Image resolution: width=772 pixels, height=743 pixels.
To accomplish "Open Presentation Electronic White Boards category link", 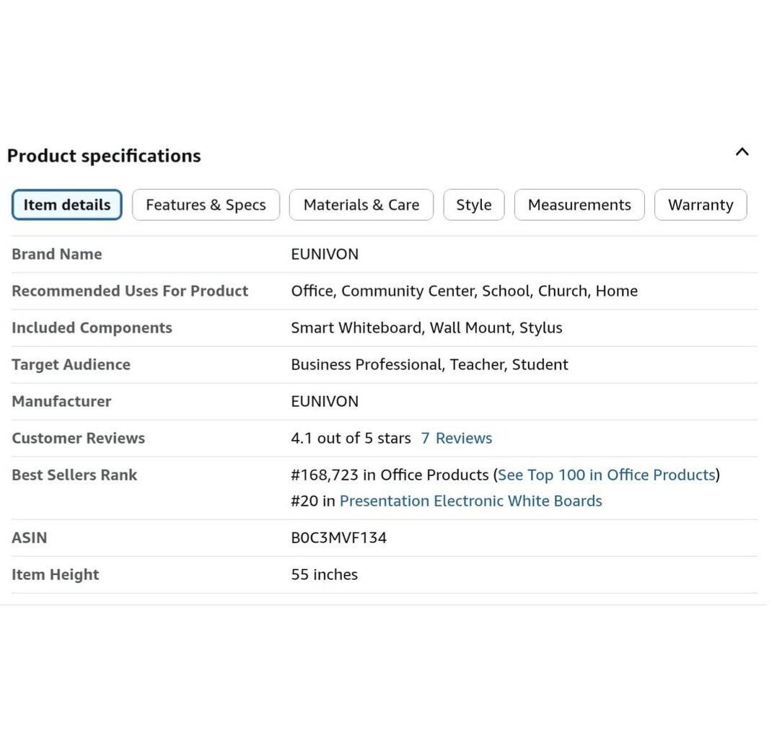I will (x=470, y=501).
